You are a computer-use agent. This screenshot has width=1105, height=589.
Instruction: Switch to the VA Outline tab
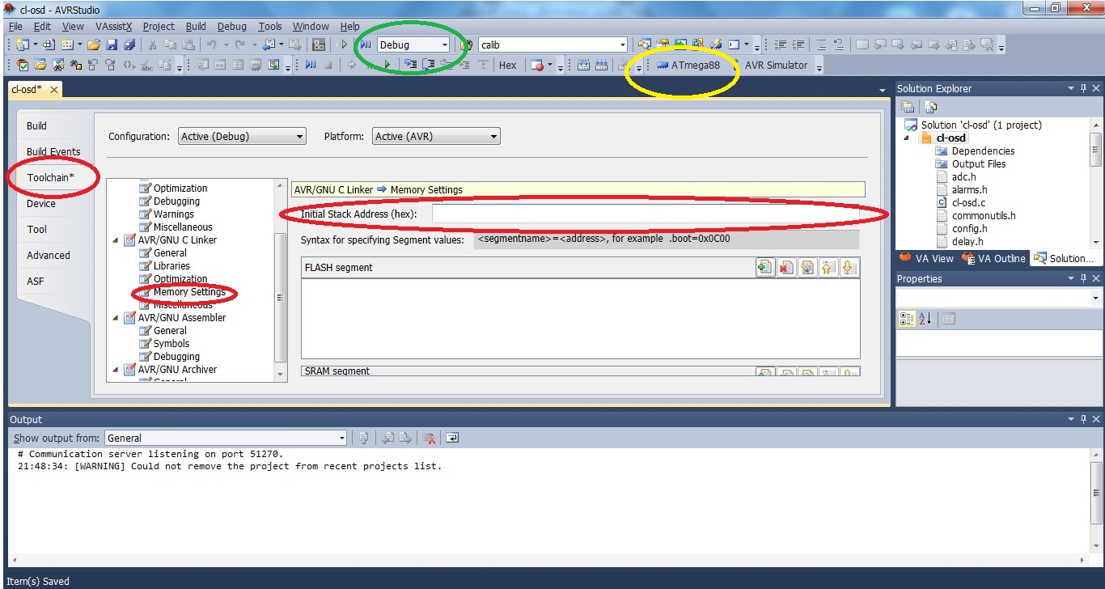[x=993, y=259]
